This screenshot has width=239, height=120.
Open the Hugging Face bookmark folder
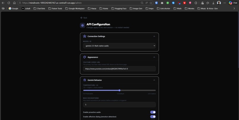(x=119, y=9)
